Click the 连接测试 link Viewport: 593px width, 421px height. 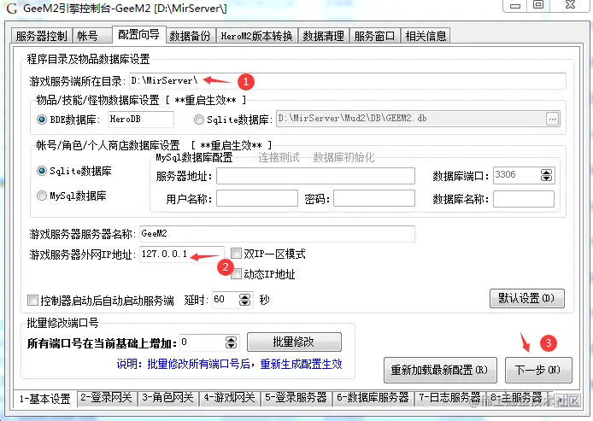coord(279,157)
